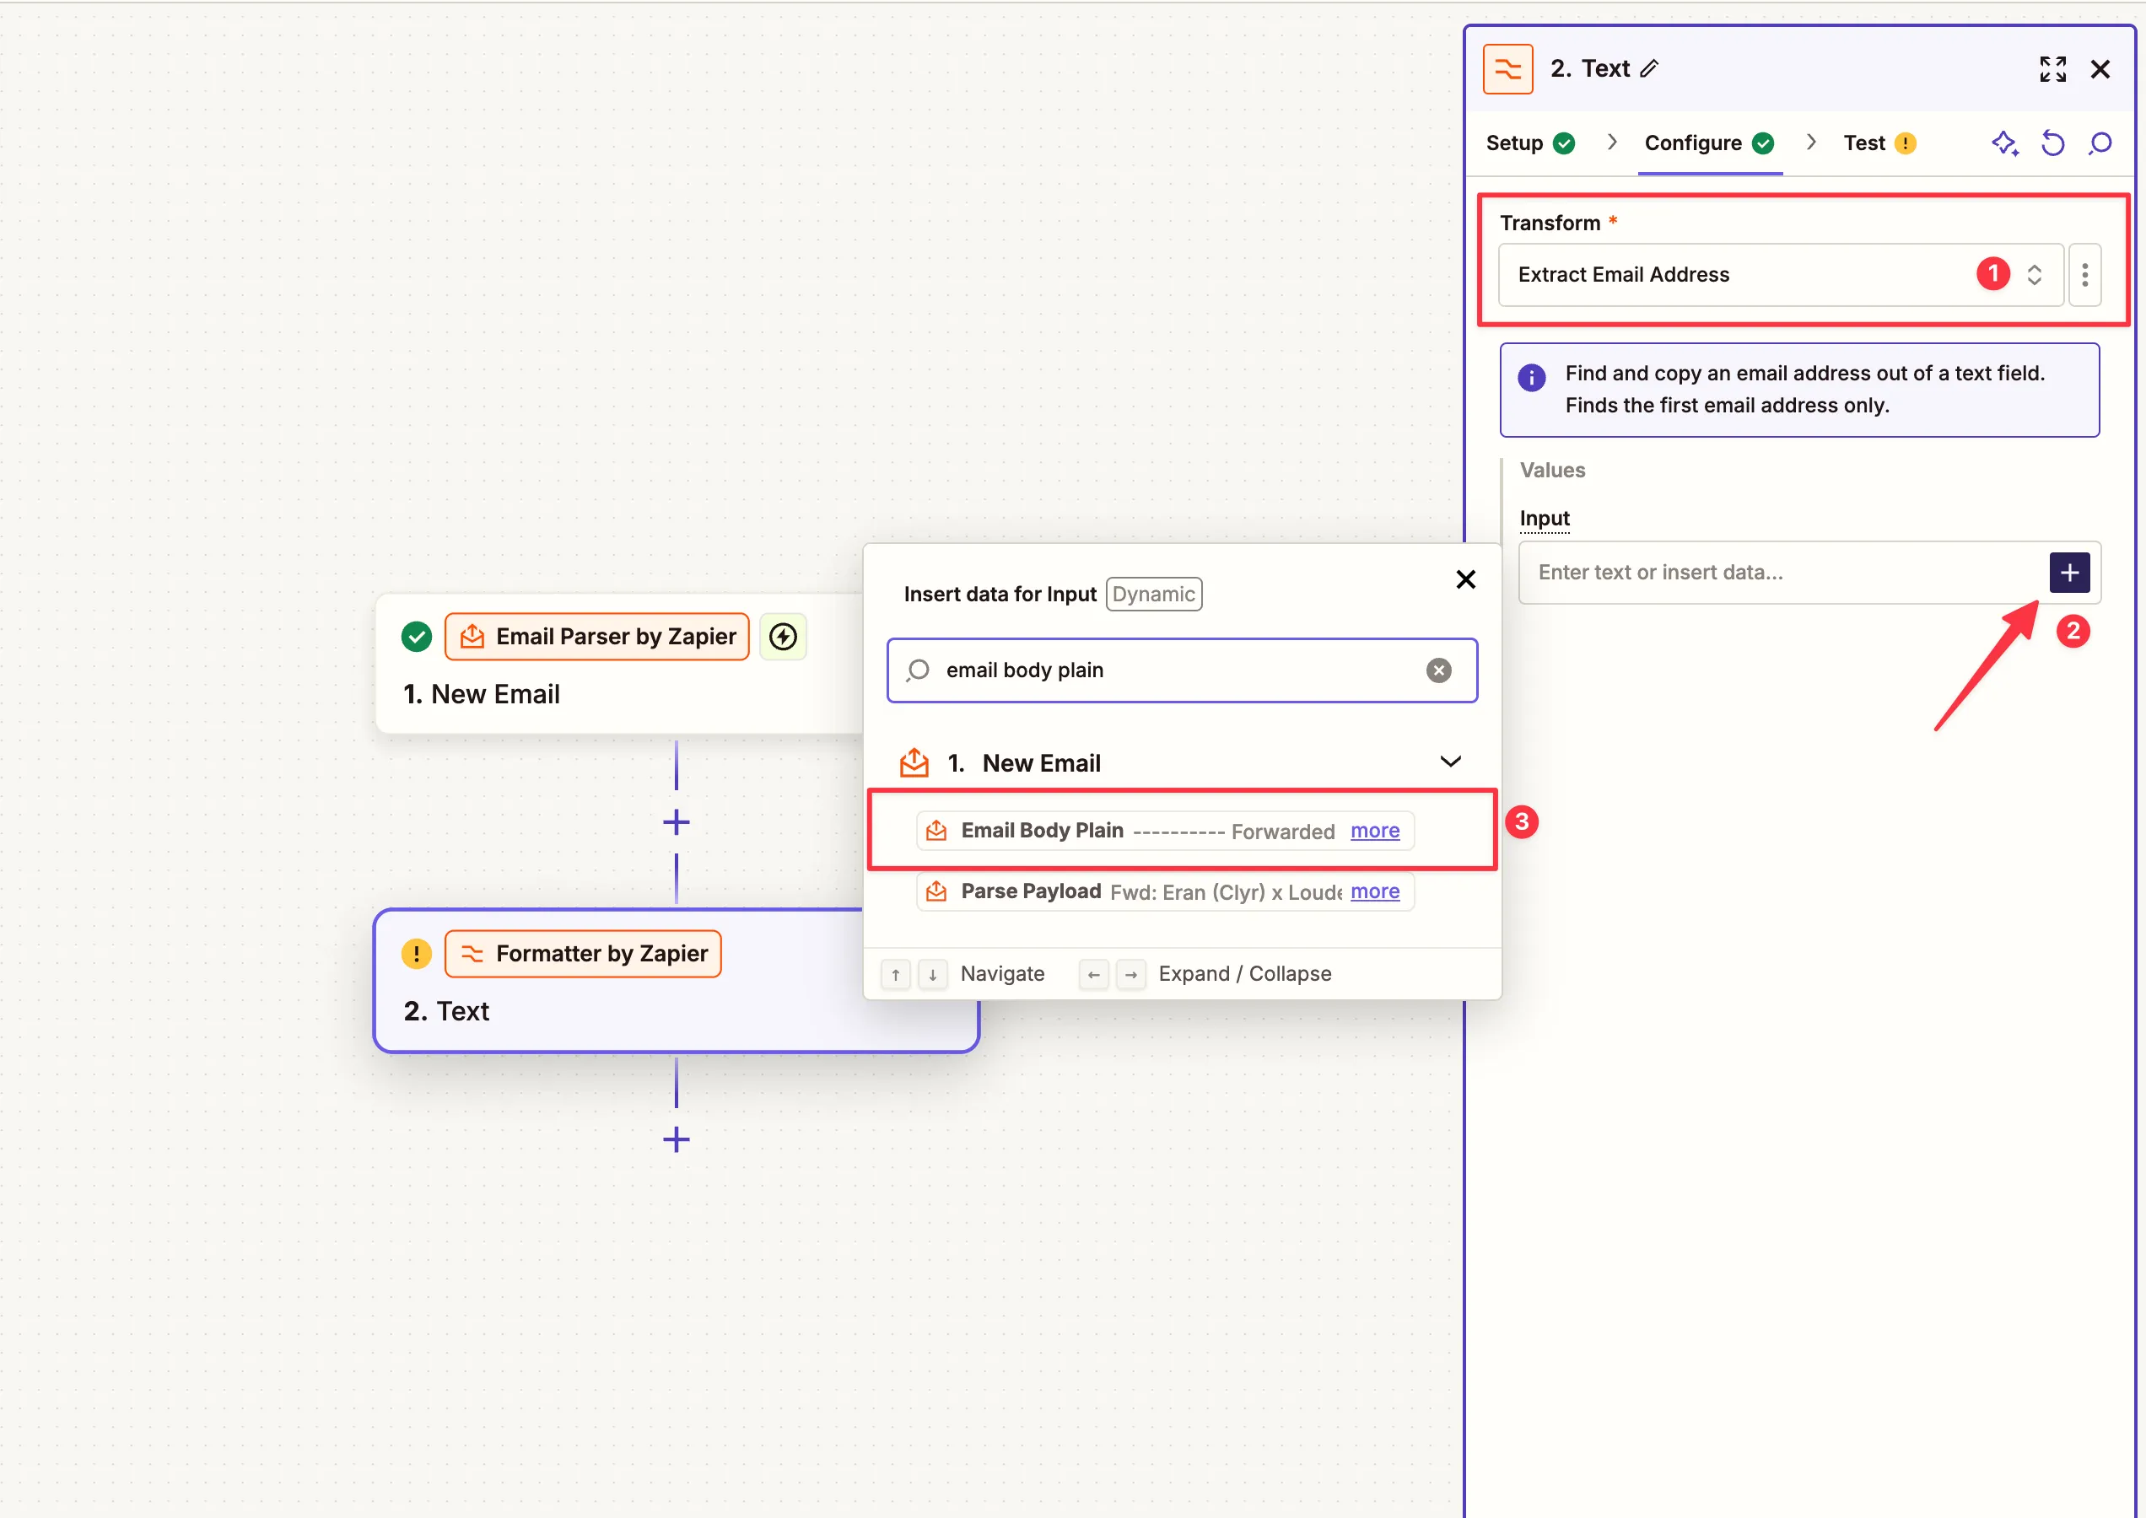This screenshot has height=1518, width=2146.
Task: Select the Email Body Plain field
Action: pyautogui.click(x=1164, y=831)
